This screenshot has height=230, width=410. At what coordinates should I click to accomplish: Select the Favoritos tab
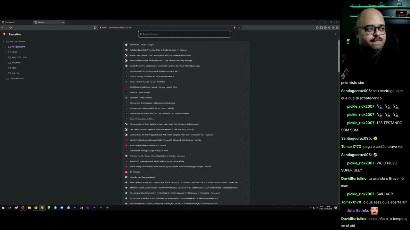point(49,22)
